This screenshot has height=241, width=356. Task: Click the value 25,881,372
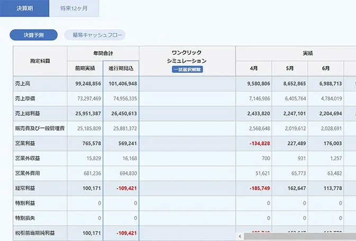[125, 128]
